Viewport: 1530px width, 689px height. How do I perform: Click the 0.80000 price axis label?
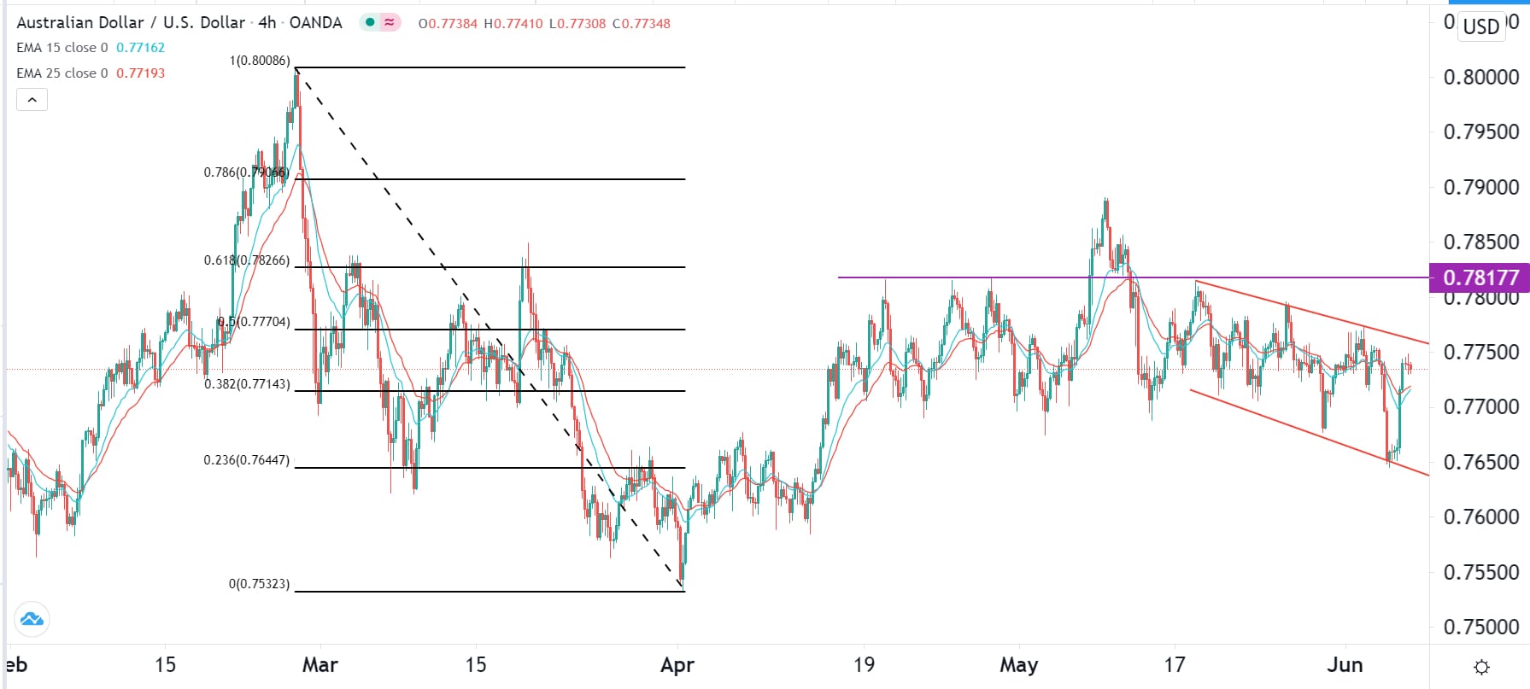[x=1481, y=78]
